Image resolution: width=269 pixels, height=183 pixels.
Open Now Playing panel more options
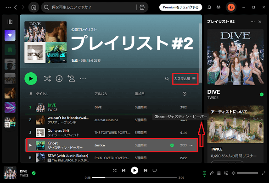[252, 22]
